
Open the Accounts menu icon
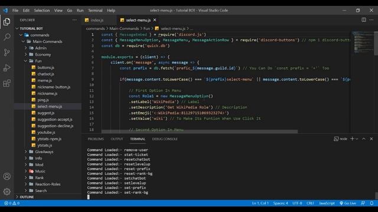point(6,177)
